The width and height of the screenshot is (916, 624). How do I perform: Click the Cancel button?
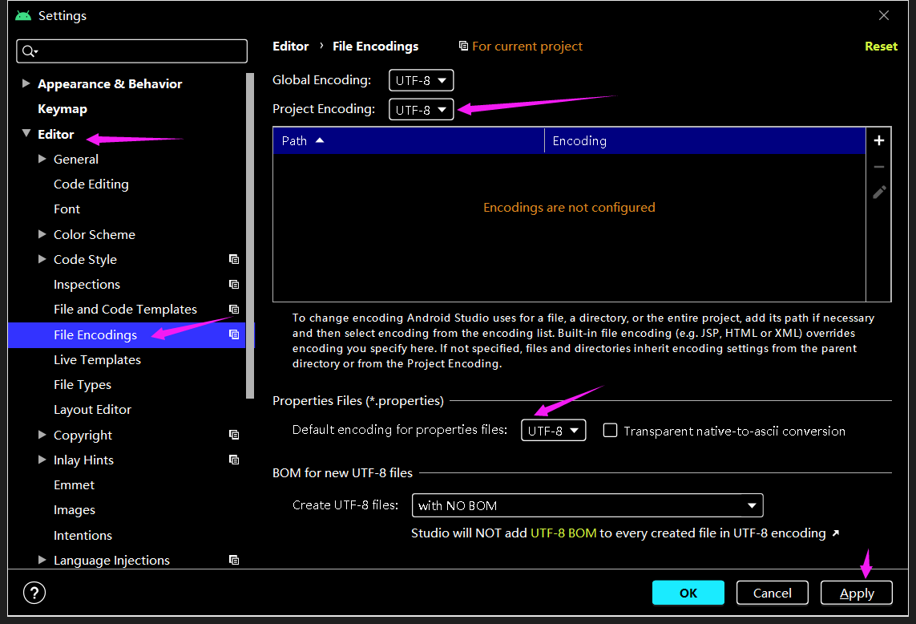point(773,593)
